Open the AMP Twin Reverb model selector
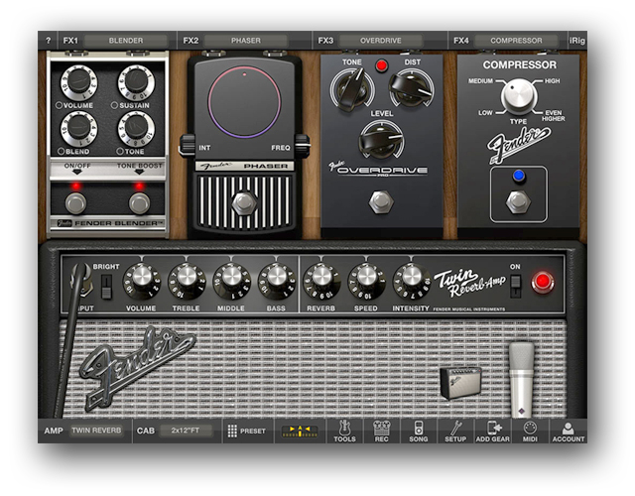 pos(96,431)
